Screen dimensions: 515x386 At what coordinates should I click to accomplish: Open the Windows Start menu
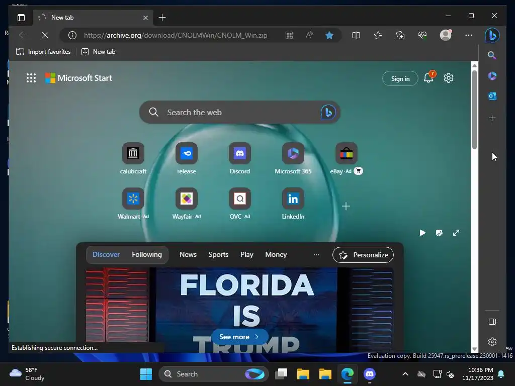tap(146, 374)
